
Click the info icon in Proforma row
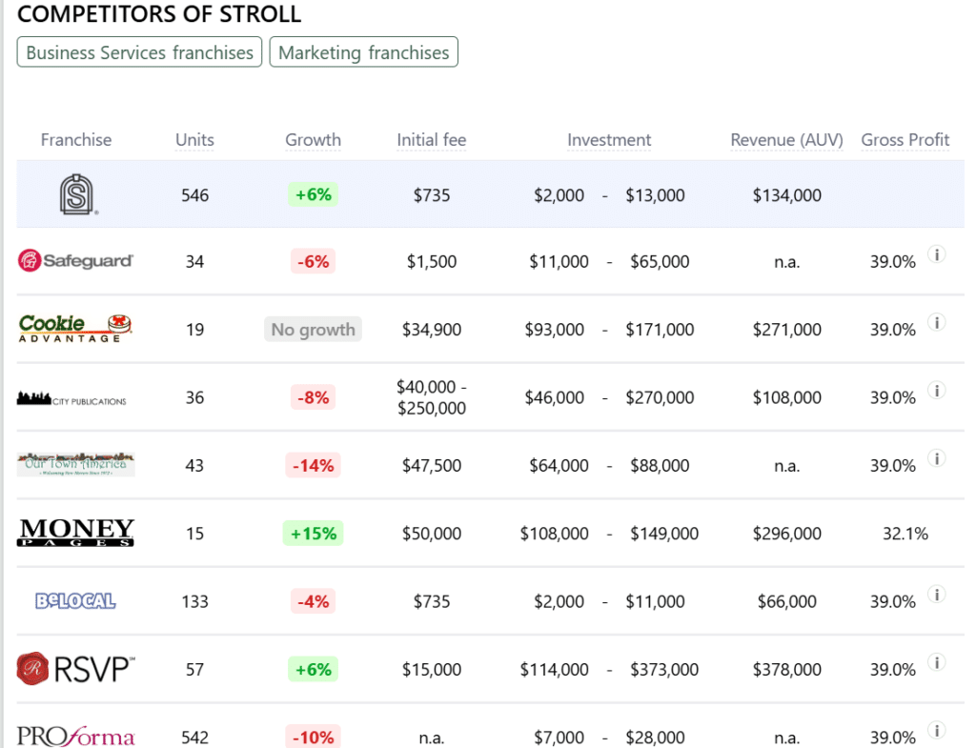[x=937, y=730]
